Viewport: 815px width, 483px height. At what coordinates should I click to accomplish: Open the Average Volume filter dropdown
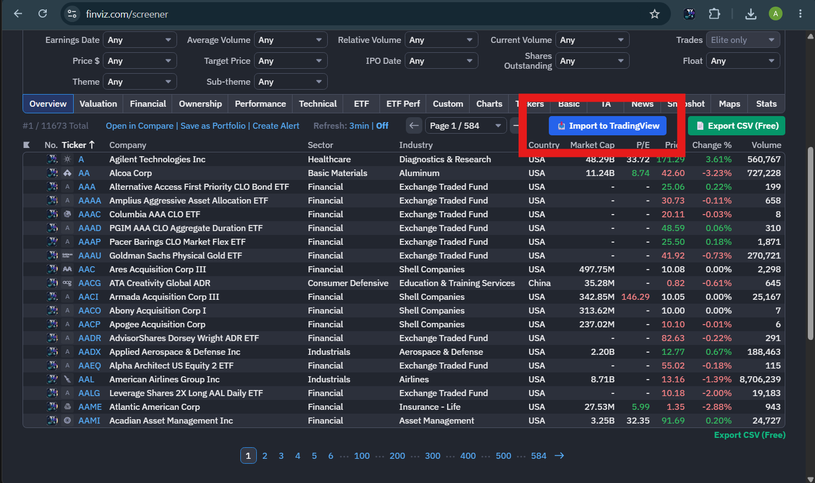coord(290,40)
